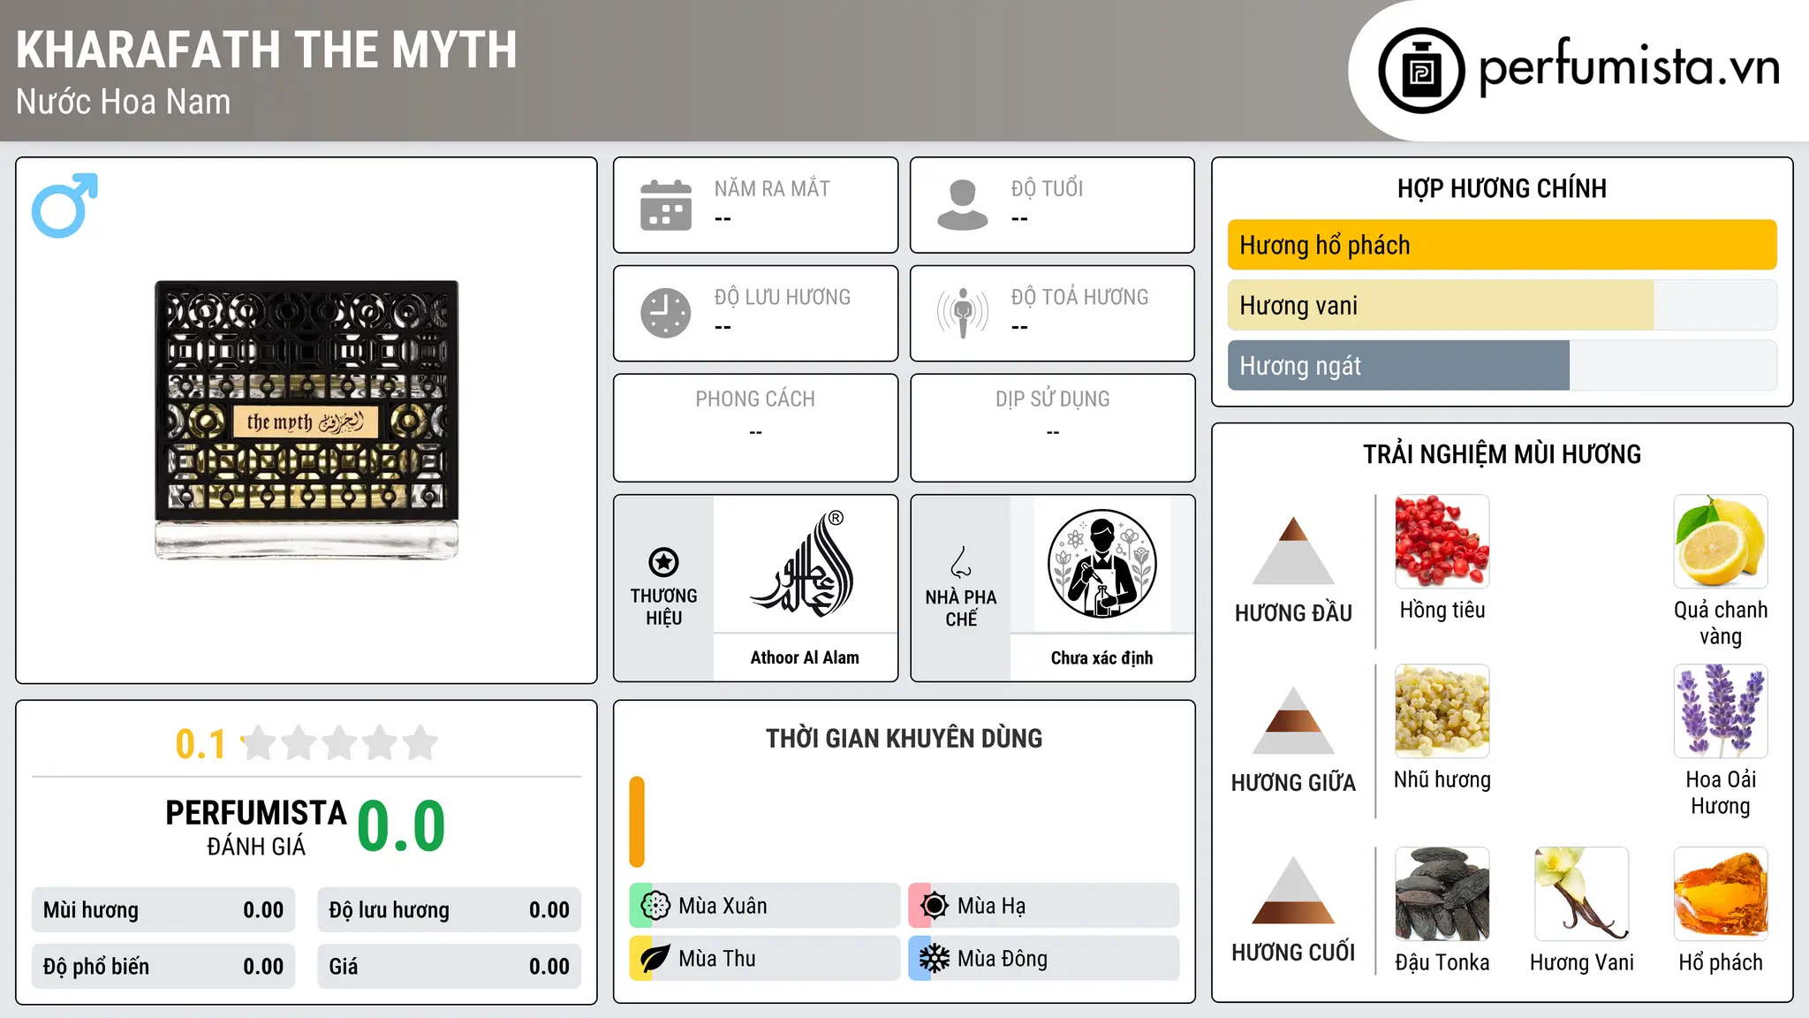1809x1018 pixels.
Task: Click the Athoor Al Alam brand logo
Action: click(805, 564)
